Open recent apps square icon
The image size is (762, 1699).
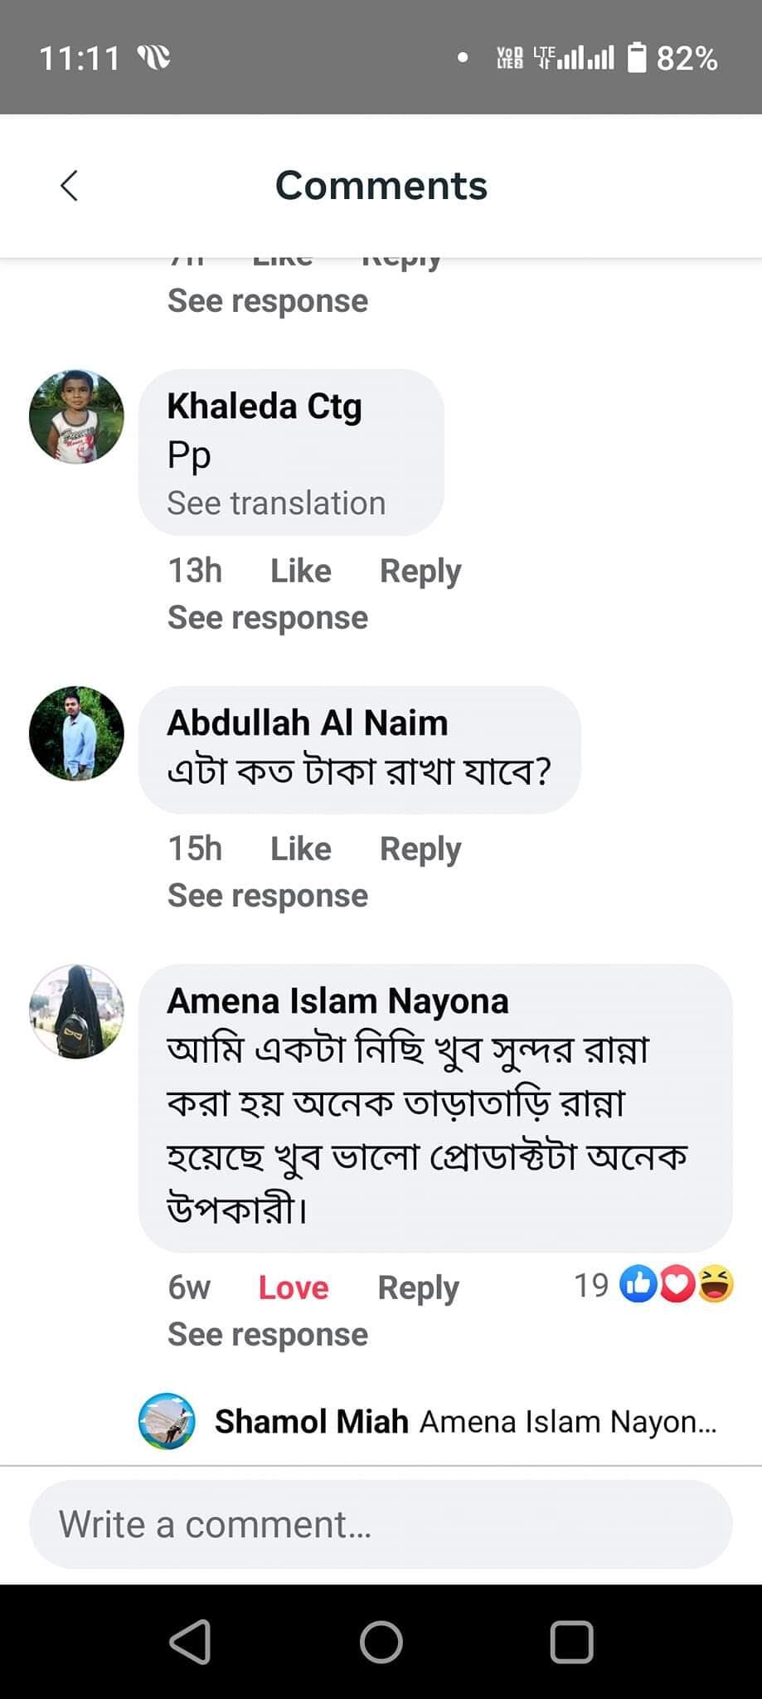tap(571, 1642)
